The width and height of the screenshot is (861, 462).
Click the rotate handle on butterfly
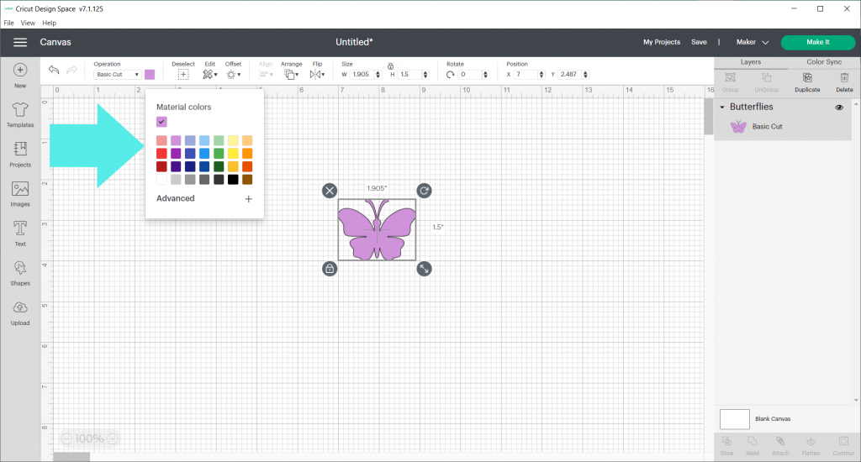424,191
